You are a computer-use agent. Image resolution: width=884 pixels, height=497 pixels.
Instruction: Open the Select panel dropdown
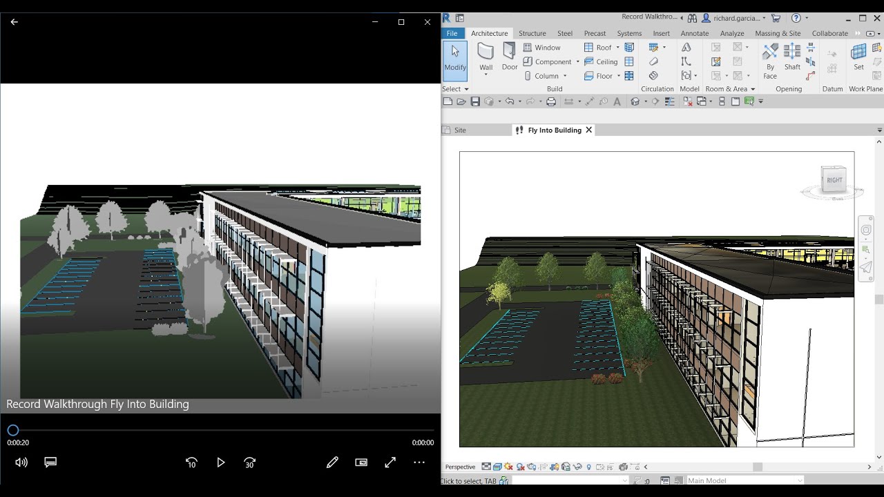pos(456,89)
